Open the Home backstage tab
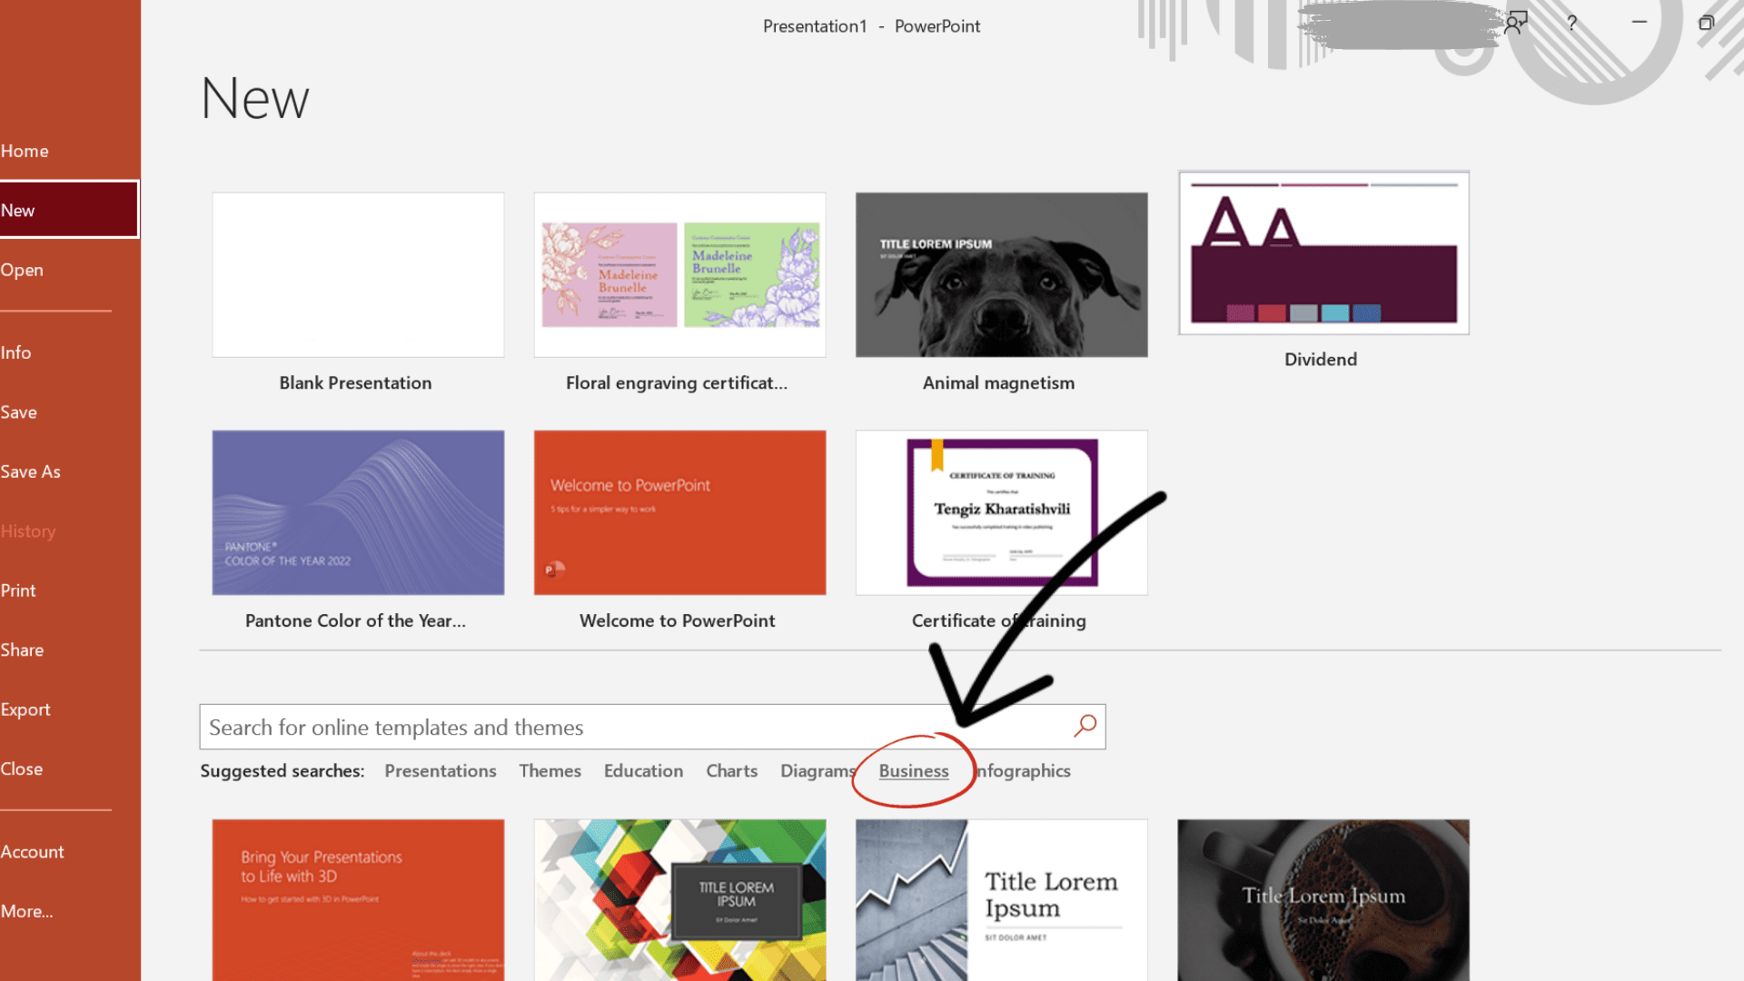The image size is (1744, 981). [x=25, y=151]
